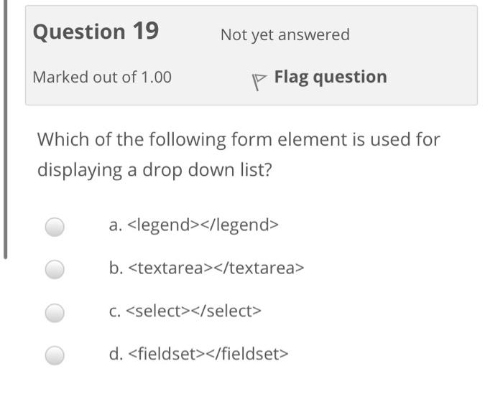The width and height of the screenshot is (503, 399).
Task: Click the vertical scrollbar on left edge
Action: [x=5, y=129]
